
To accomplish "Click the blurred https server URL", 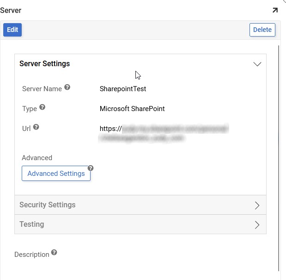I will pyautogui.click(x=164, y=133).
